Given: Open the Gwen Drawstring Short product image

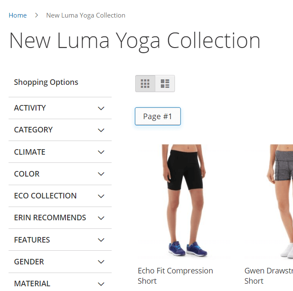Looking at the screenshot, I should click(269, 201).
